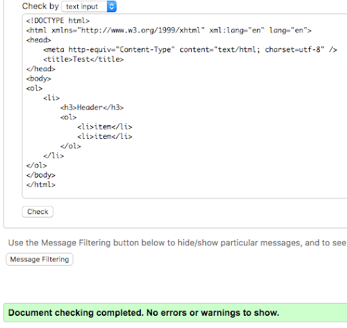Image resolution: width=347 pixels, height=328 pixels.
Task: Click the closing /head tag line
Action: [41, 68]
